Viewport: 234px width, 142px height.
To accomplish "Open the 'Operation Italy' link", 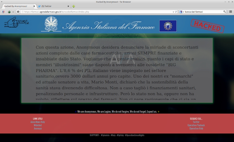I will point(196,129).
